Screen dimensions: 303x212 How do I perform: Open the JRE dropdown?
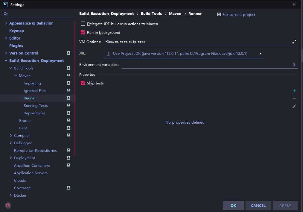pyautogui.click(x=260, y=54)
